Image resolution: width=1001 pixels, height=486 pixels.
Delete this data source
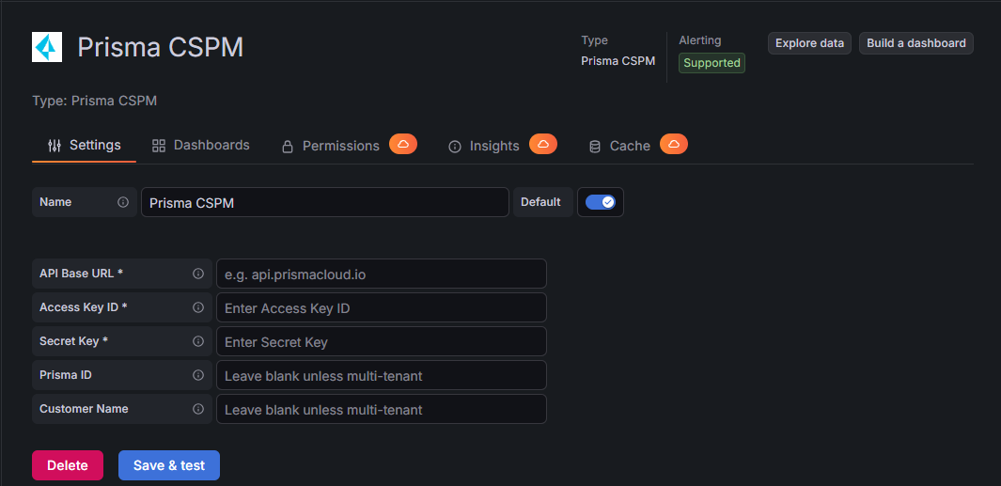click(x=68, y=465)
